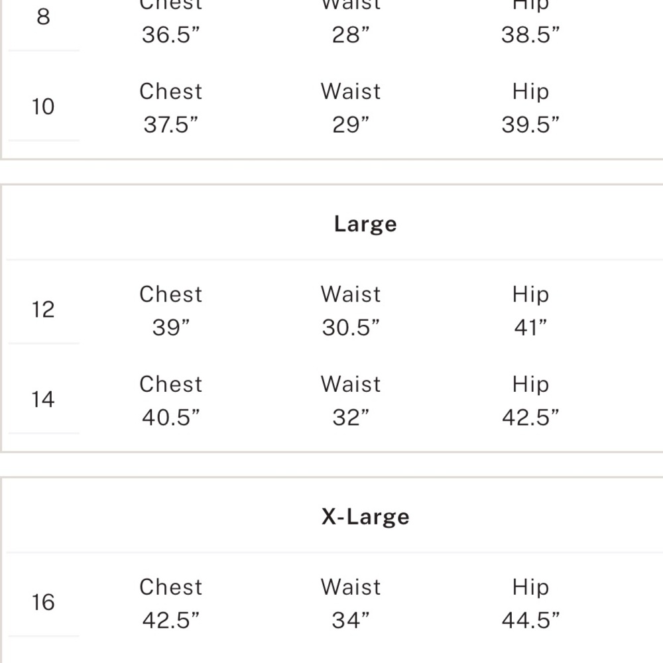
Task: Select the 41" hip measurement
Action: coord(530,328)
